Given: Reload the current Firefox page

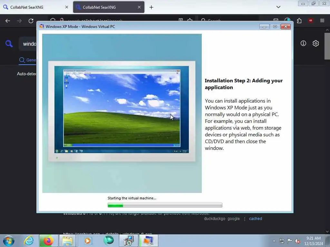Looking at the screenshot, I should [x=31, y=21].
